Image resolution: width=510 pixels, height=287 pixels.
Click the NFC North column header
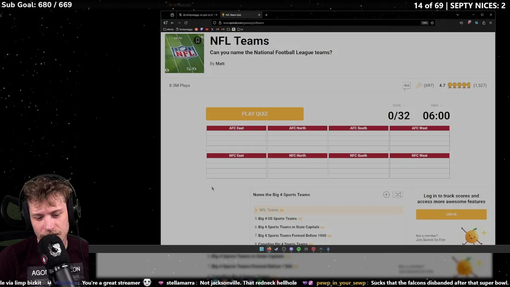(x=297, y=155)
